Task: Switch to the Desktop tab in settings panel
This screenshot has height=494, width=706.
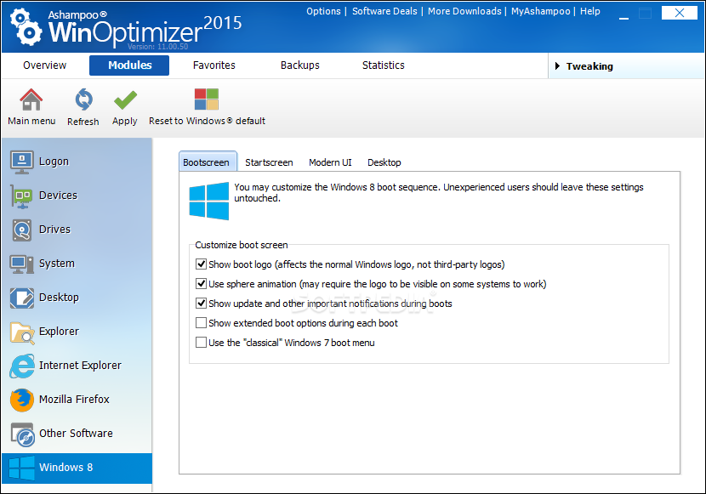Action: tap(384, 162)
